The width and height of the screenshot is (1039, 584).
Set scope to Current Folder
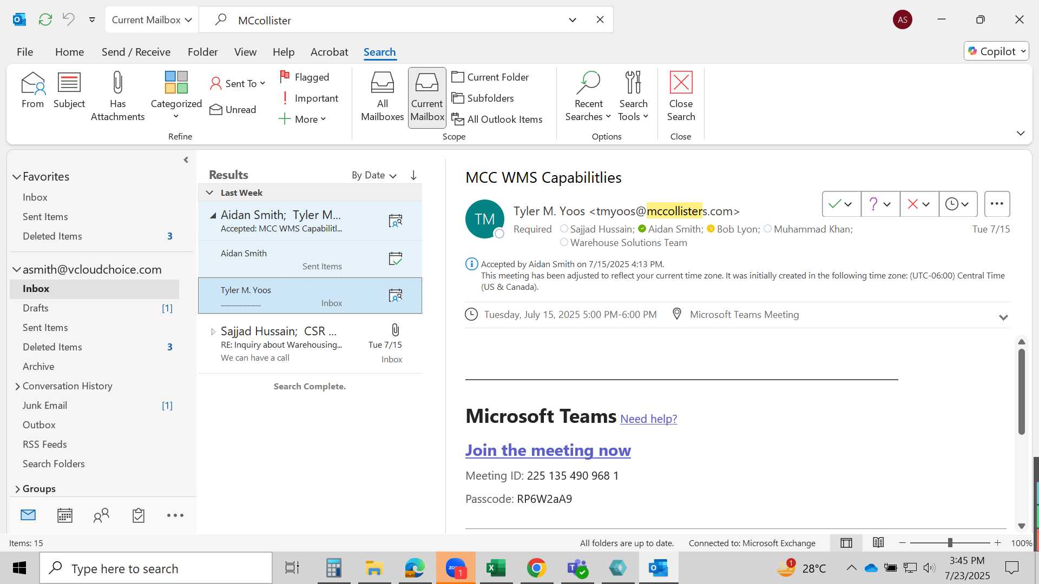[x=490, y=77]
